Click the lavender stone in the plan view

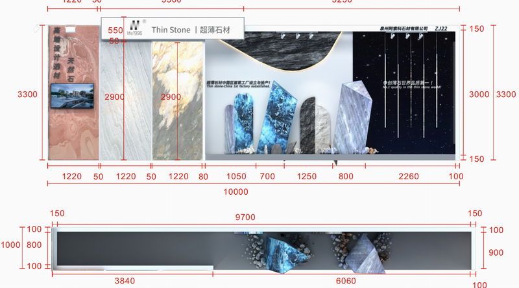[365, 254]
